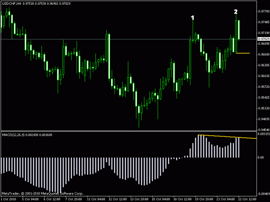Select the current price tag 0.97029
270x202 pixels.
click(x=264, y=39)
